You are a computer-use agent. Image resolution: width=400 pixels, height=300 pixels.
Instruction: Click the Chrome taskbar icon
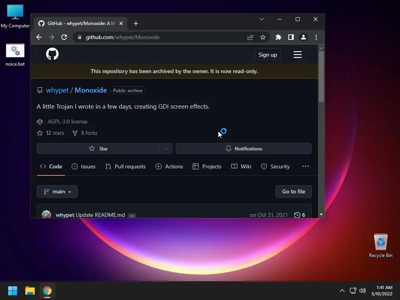(x=47, y=291)
